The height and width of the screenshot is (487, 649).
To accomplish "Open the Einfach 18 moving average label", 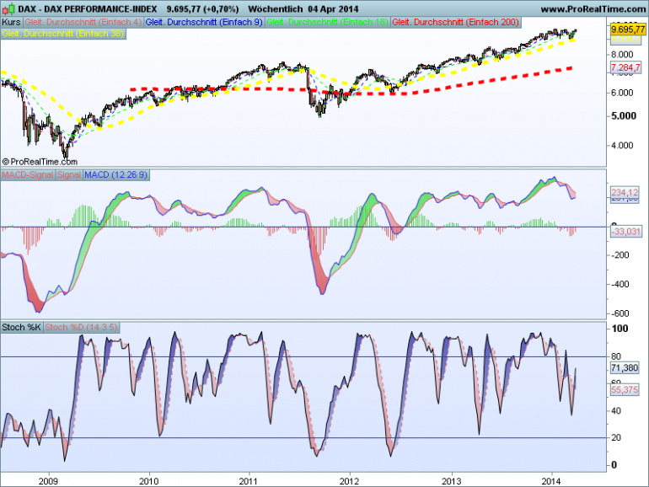I will [327, 23].
